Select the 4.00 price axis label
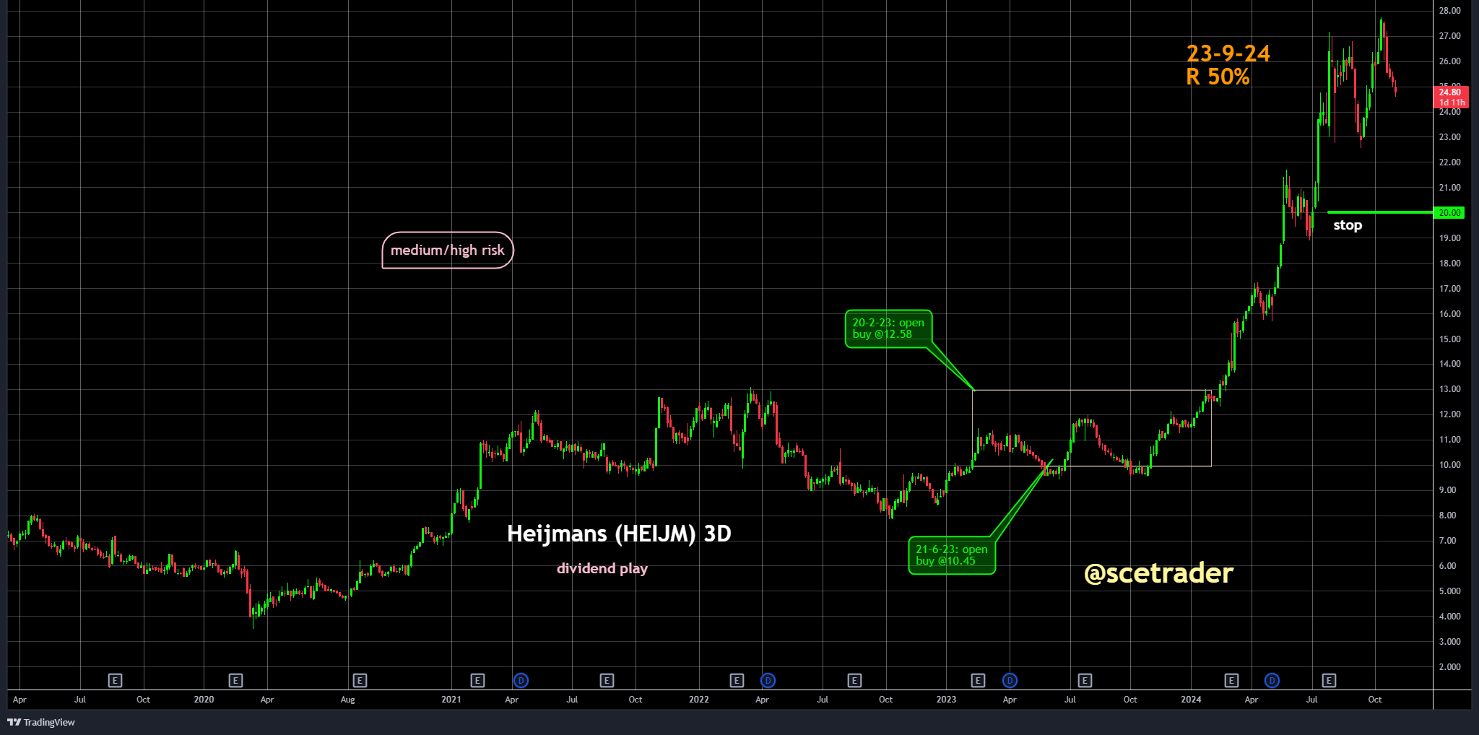The height and width of the screenshot is (735, 1479). pos(1449,617)
